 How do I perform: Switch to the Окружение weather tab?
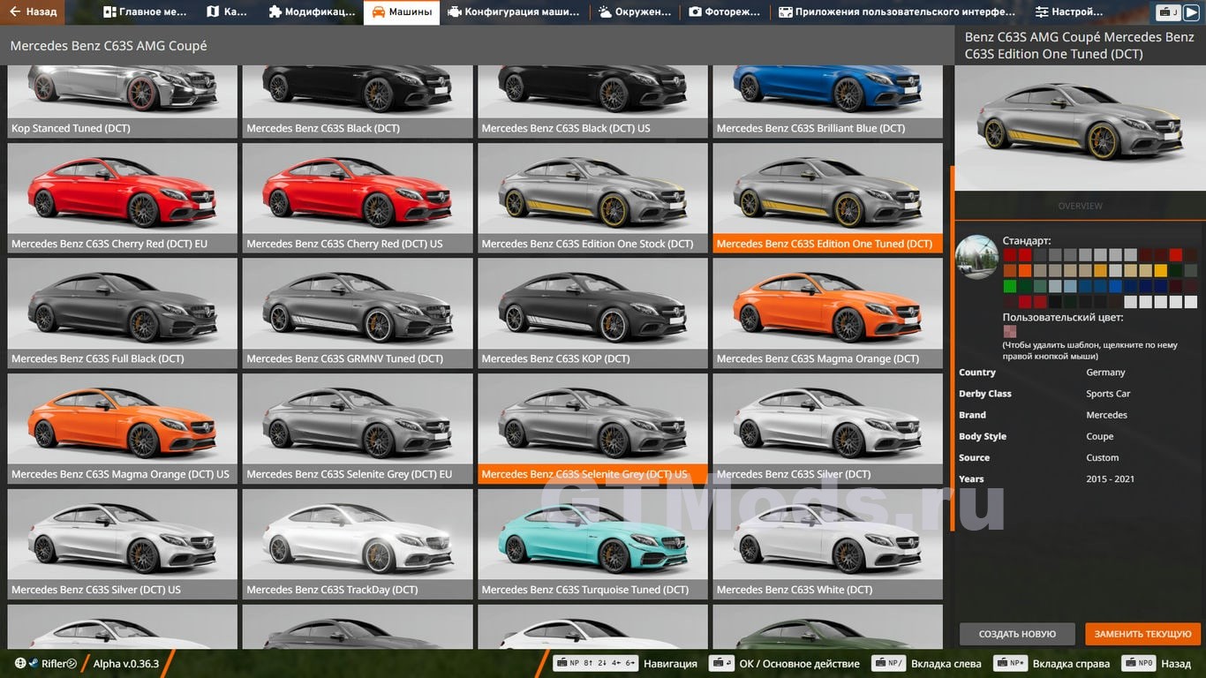tap(635, 12)
